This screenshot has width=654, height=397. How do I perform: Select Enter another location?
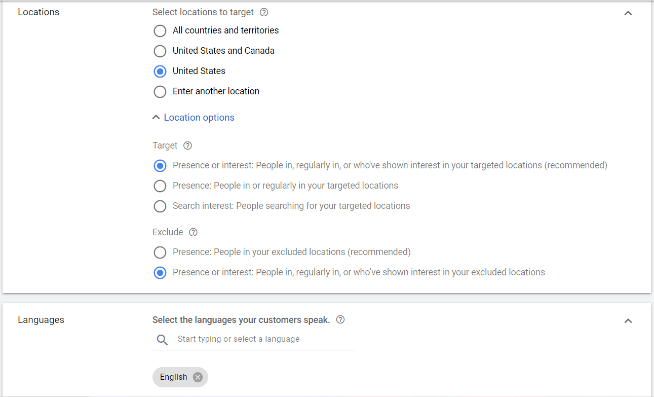(160, 92)
